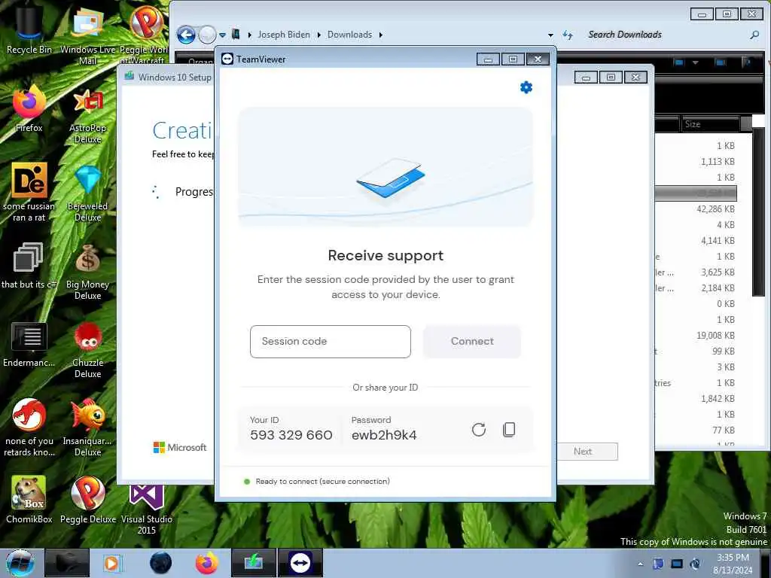Open media player taskbar icon

111,563
